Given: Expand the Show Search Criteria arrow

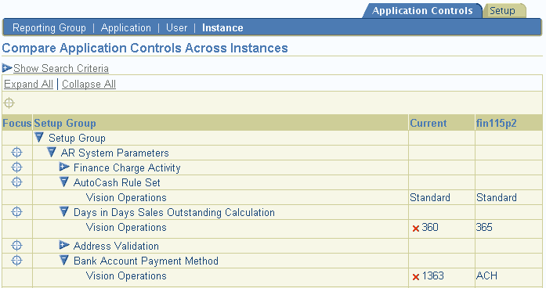Looking at the screenshot, I should (7, 67).
